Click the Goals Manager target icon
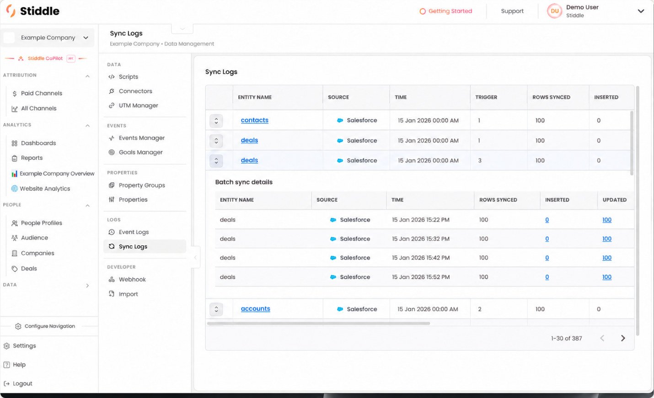The width and height of the screenshot is (654, 398). [112, 152]
